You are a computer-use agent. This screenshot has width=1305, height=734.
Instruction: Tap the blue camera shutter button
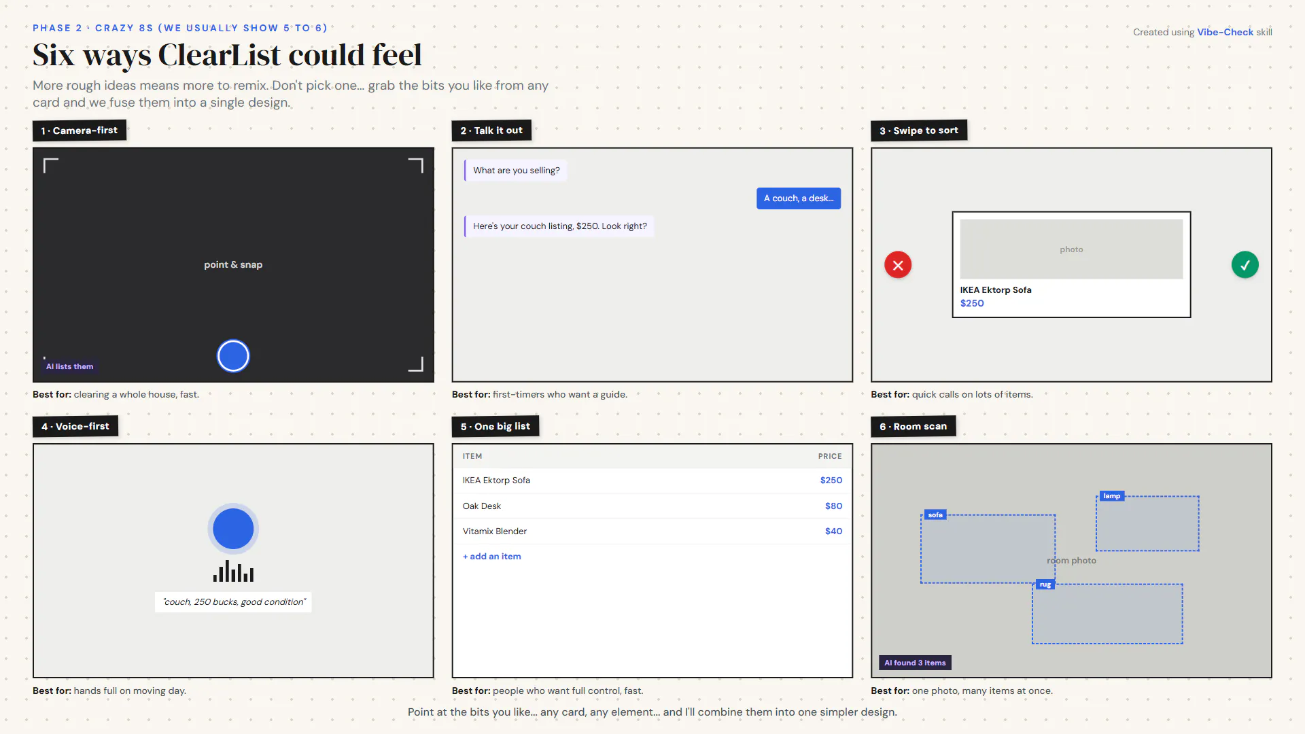coord(233,356)
